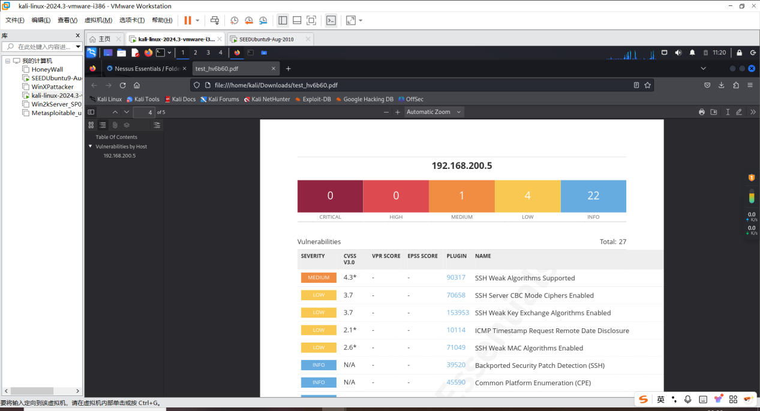Toggle Firefox reader view
The height and width of the screenshot is (411, 760).
pos(636,85)
